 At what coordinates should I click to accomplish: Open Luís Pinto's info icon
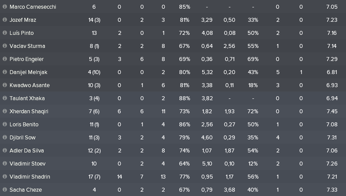point(5,33)
